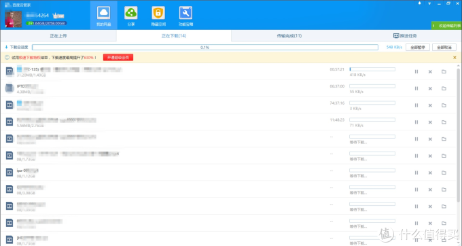Viewport: 462px width, 246px height.
Task: Open folder for the 74:37:16 download
Action: 444,105
